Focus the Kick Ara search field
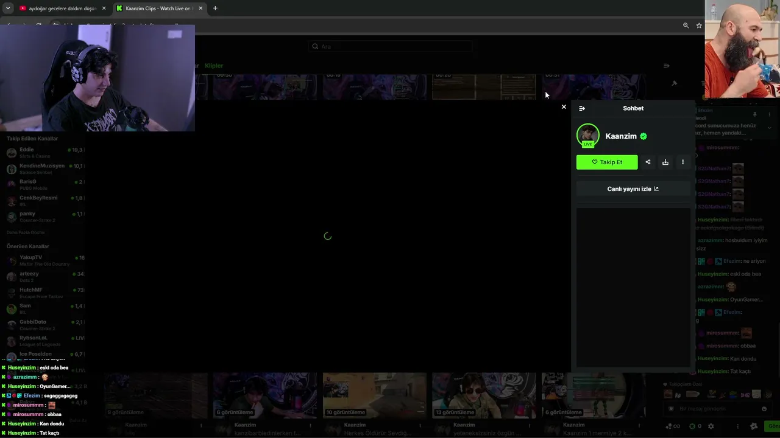The image size is (780, 438). pos(390,46)
